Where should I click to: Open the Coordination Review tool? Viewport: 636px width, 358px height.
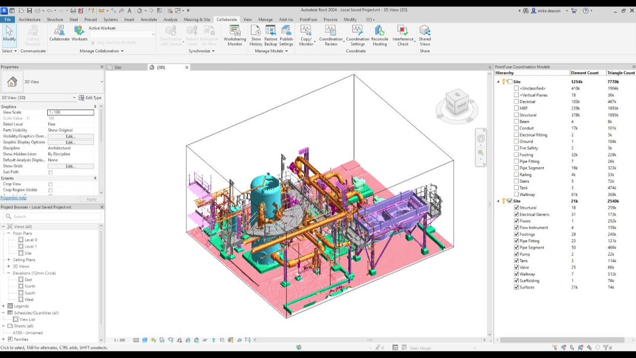tap(331, 36)
